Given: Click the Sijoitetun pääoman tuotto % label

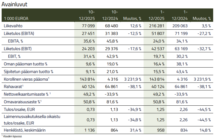Looking at the screenshot, I should click(x=29, y=72).
